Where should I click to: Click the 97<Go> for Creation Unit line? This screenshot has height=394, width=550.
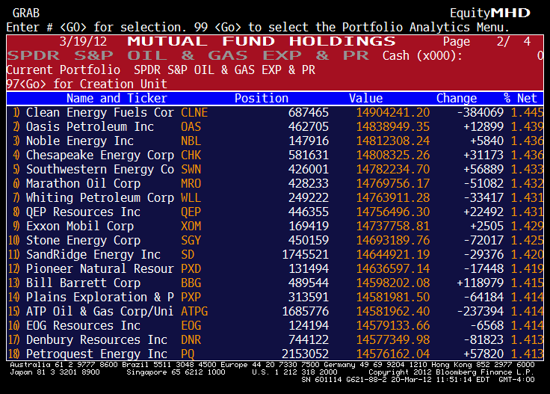[x=87, y=84]
